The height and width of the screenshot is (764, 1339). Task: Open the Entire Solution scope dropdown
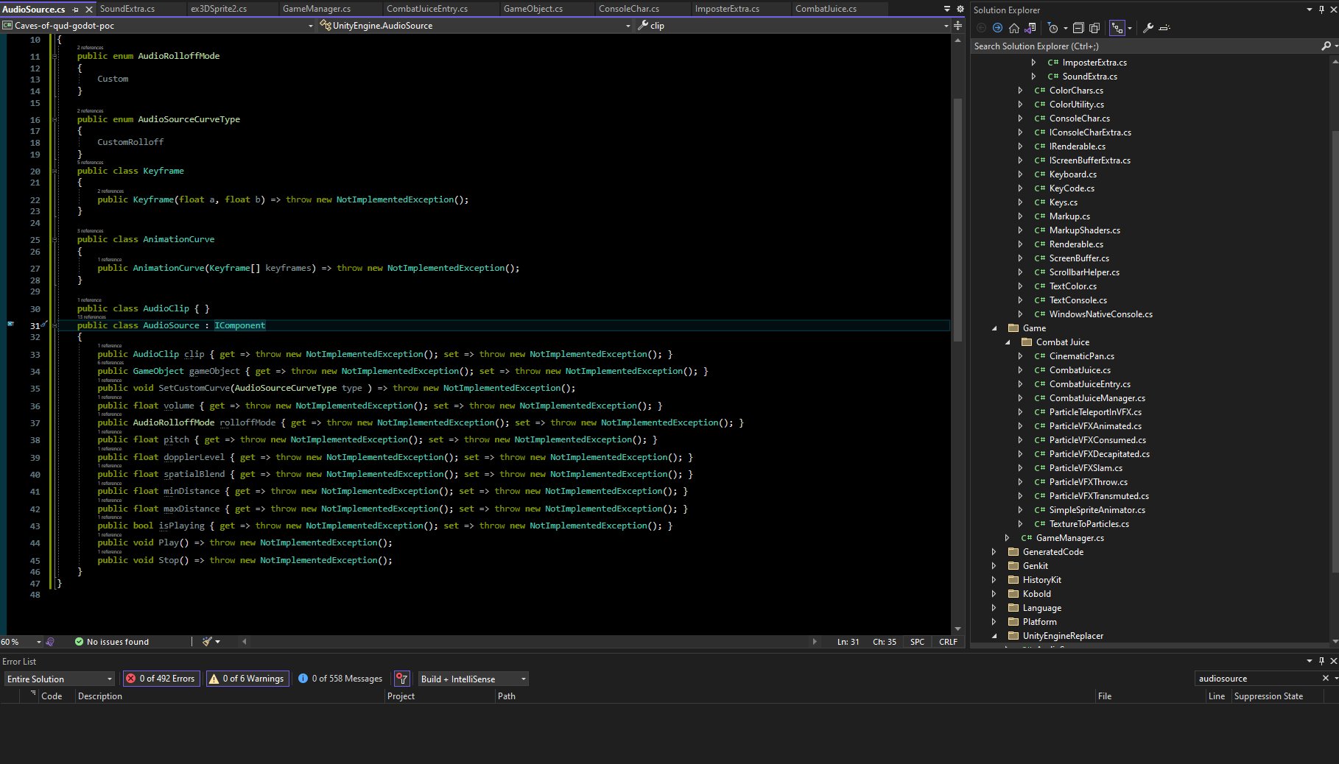59,679
